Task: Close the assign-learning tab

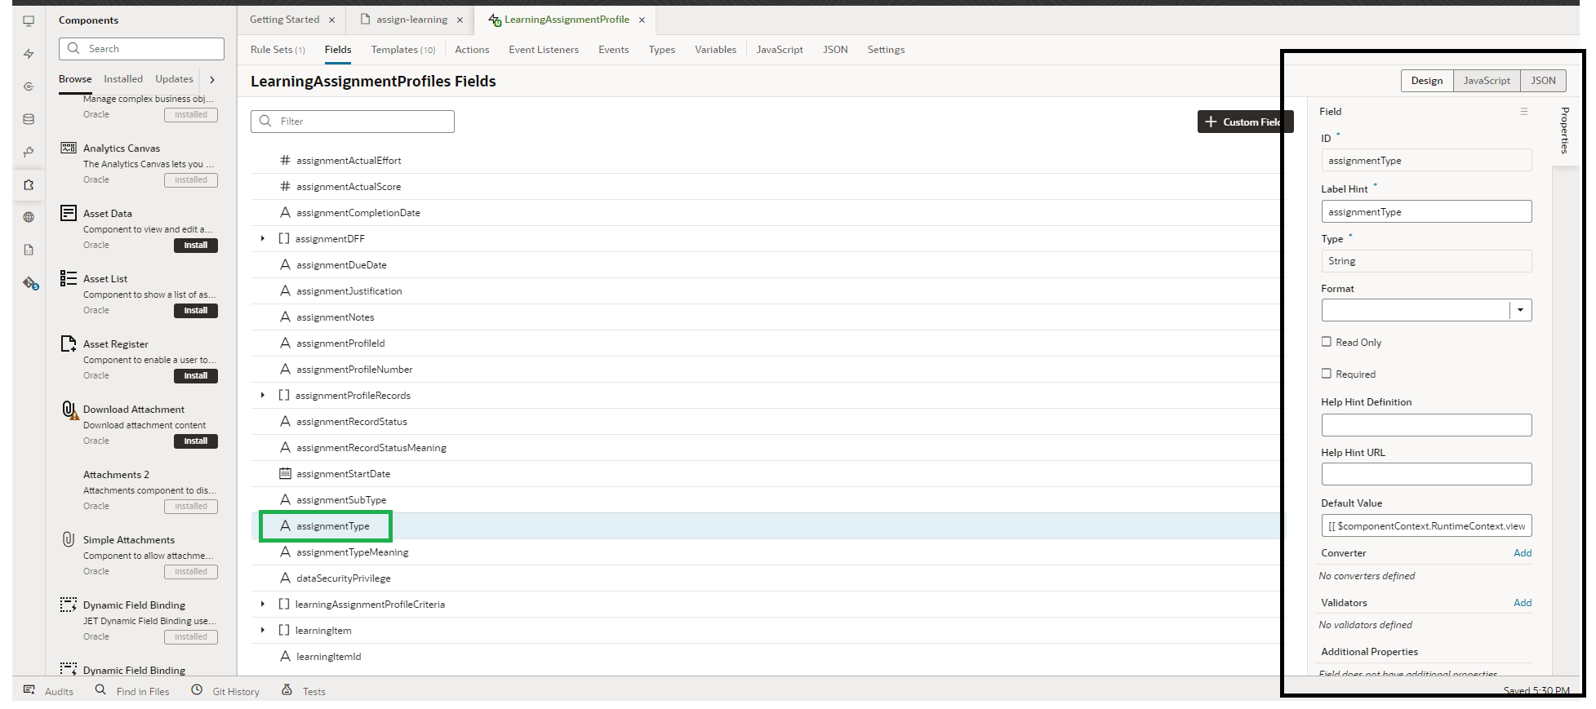Action: click(460, 20)
